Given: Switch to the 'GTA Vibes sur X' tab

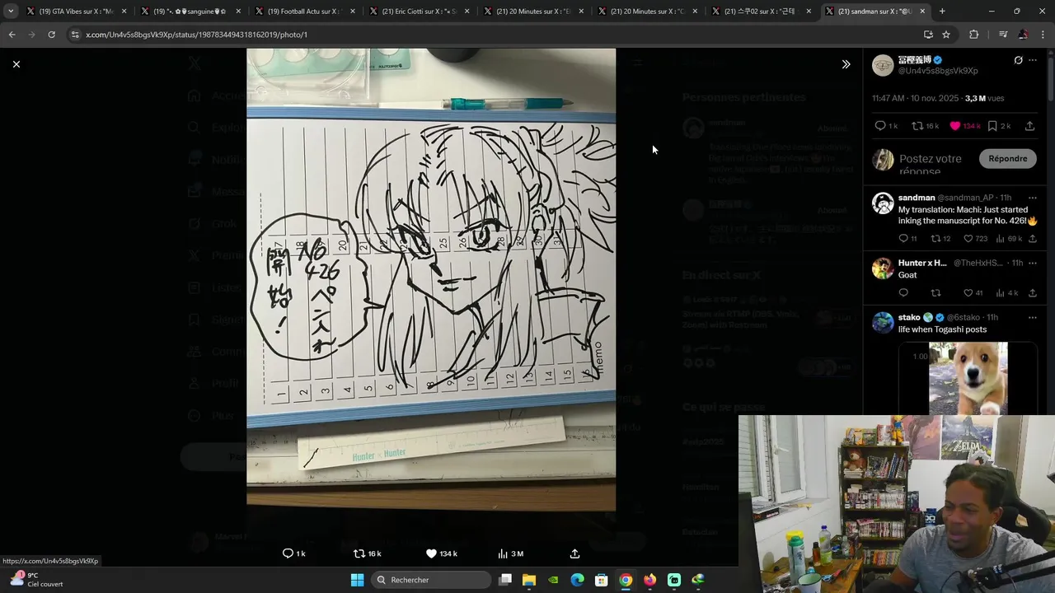Looking at the screenshot, I should [x=76, y=12].
